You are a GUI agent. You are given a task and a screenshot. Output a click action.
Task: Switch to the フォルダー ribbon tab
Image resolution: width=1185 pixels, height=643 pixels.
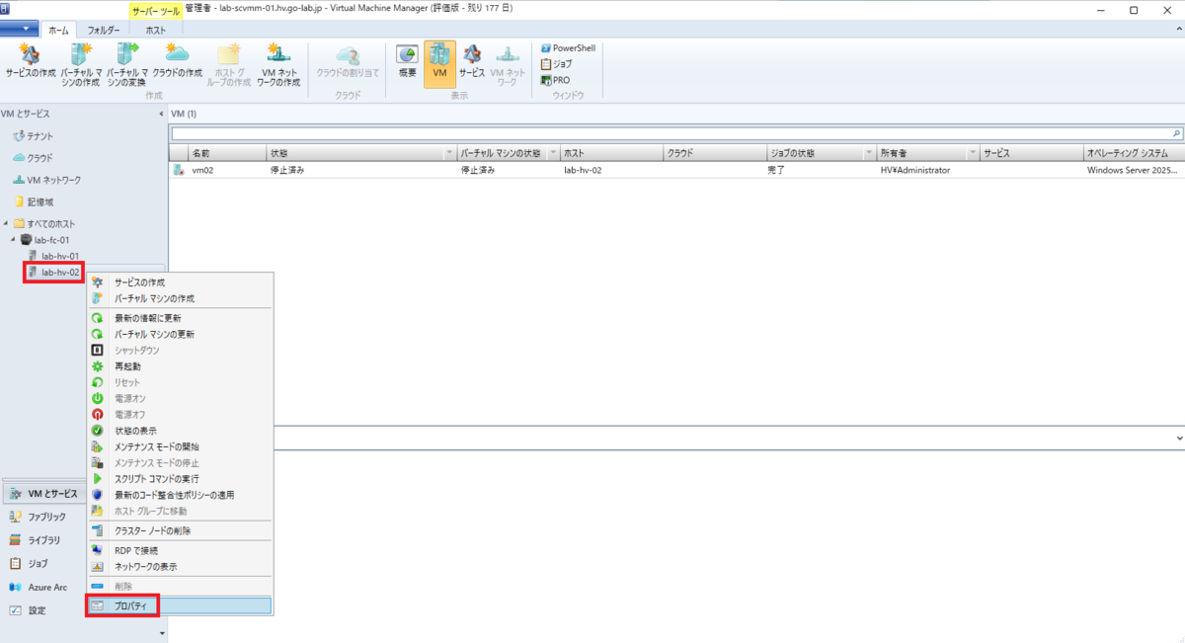click(x=104, y=31)
